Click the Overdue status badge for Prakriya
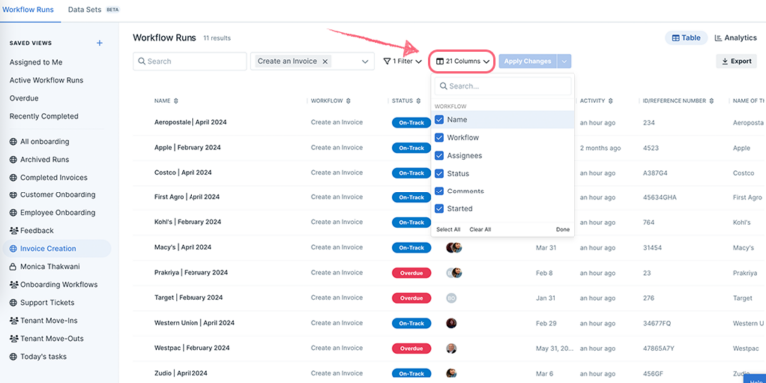 pyautogui.click(x=411, y=273)
